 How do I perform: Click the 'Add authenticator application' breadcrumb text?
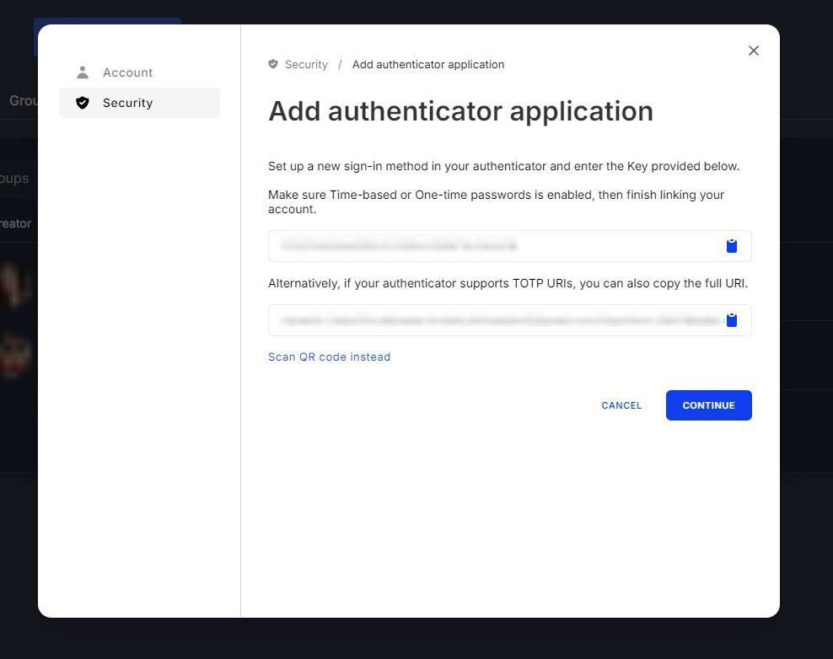point(428,64)
